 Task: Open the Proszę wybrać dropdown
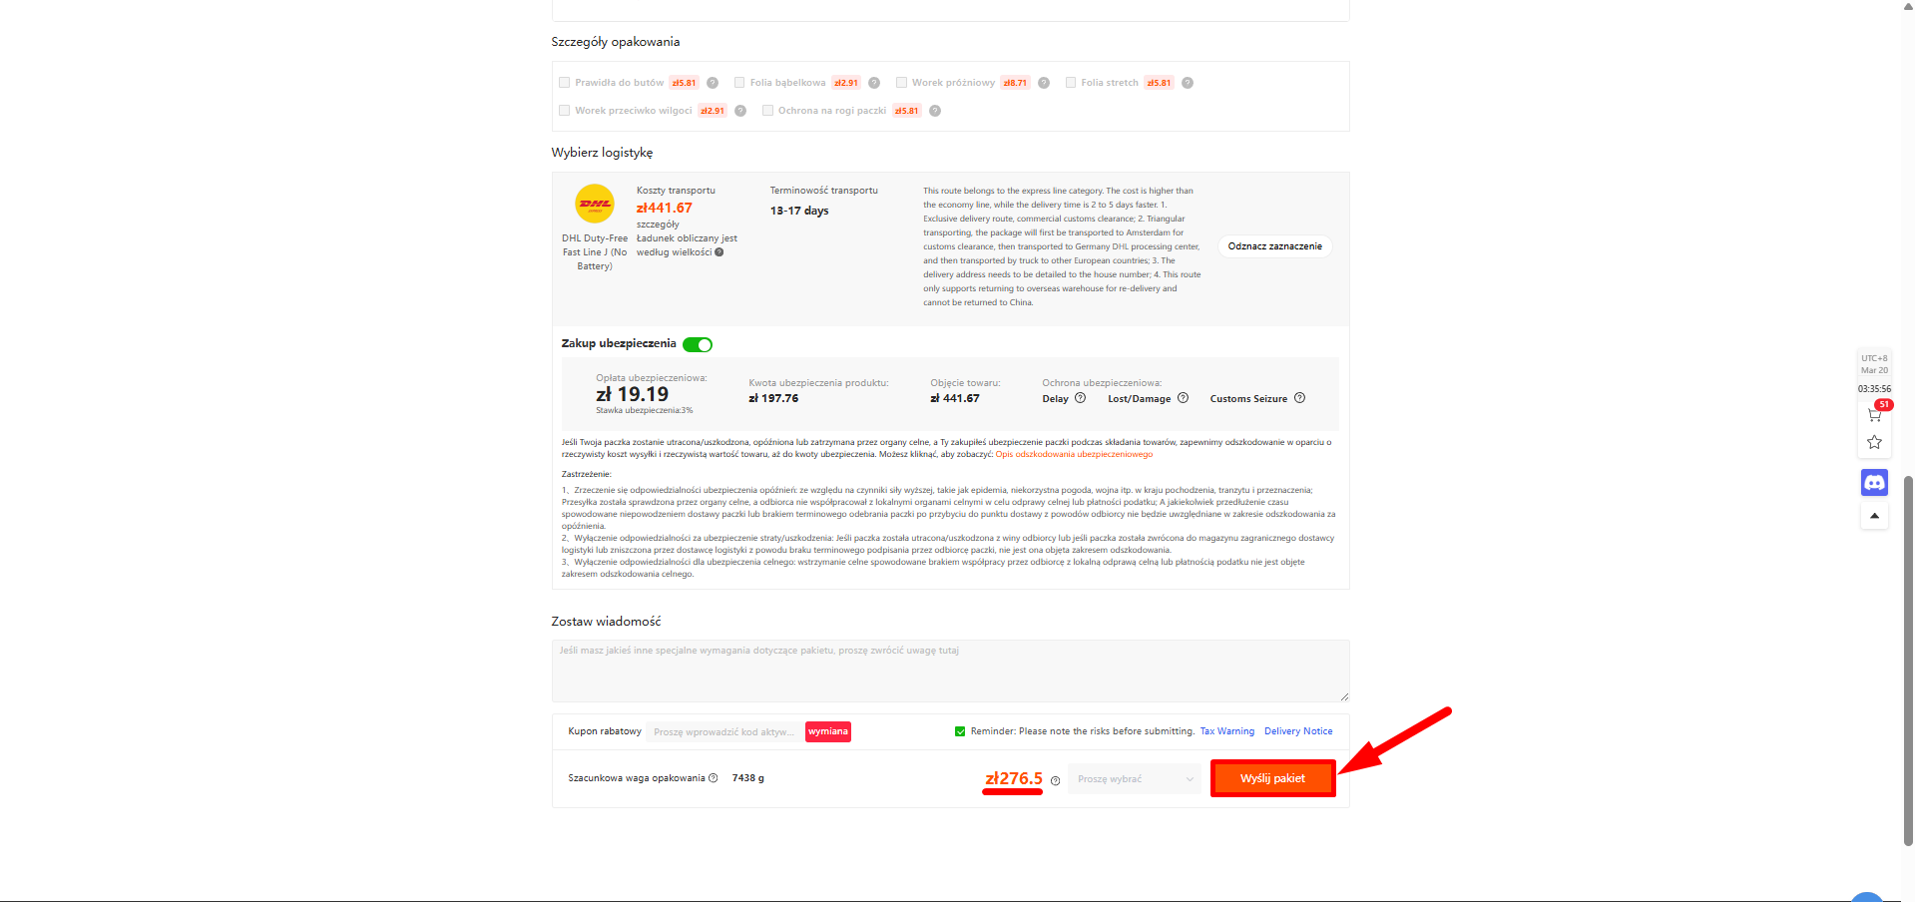[x=1135, y=779]
